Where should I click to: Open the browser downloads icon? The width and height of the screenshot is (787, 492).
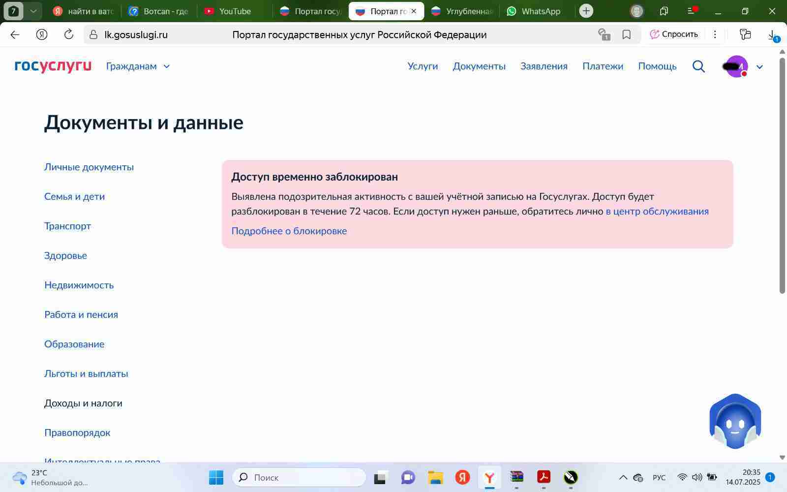pyautogui.click(x=772, y=34)
